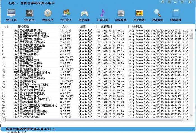Select row 易语言ZERO多功能记事本源码
Viewport: 196px width, 133px height.
tap(95, 99)
